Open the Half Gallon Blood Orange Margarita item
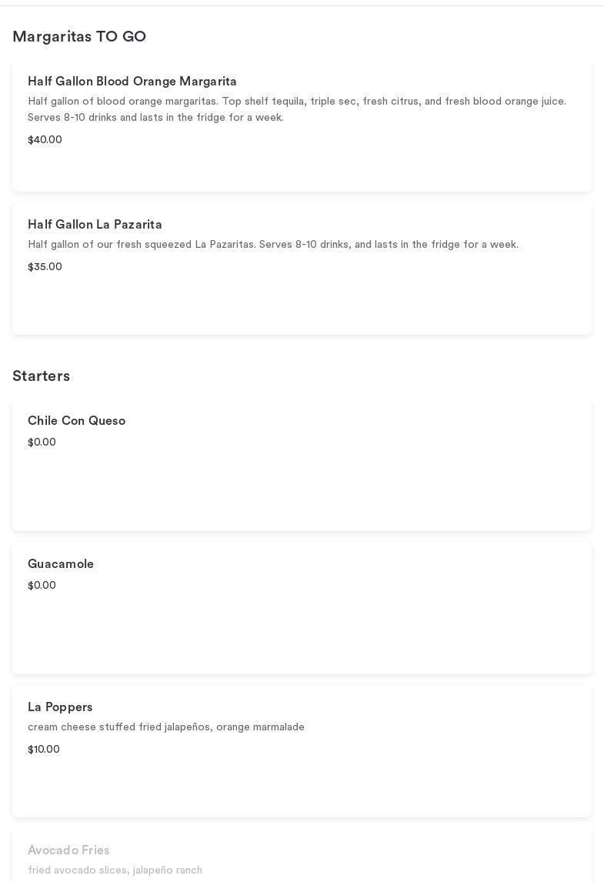The height and width of the screenshot is (882, 604). click(x=132, y=82)
